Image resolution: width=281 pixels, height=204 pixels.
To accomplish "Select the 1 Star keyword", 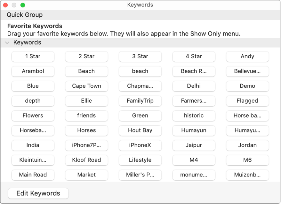I will tap(33, 57).
